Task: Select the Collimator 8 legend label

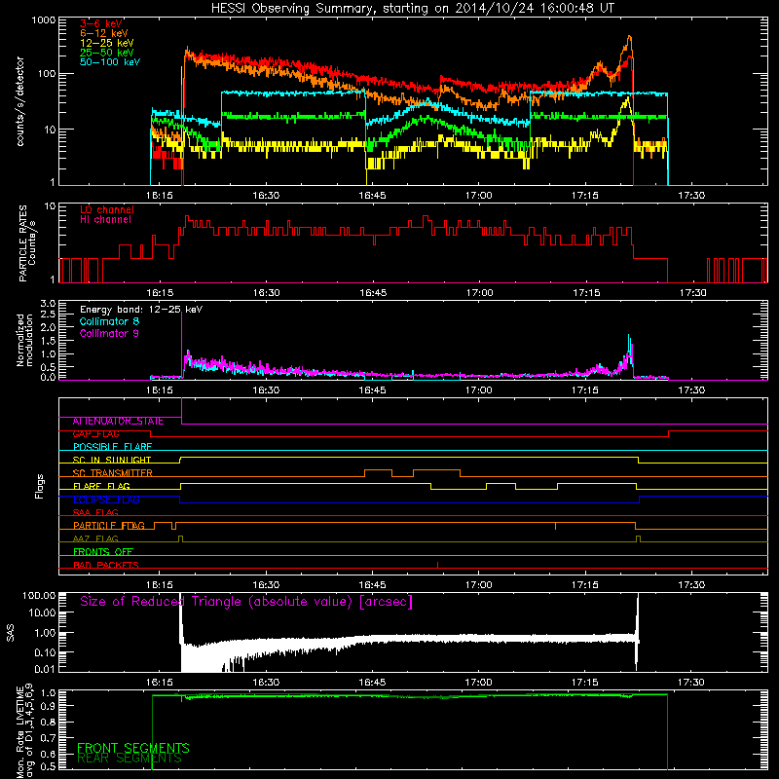Action: pos(109,321)
